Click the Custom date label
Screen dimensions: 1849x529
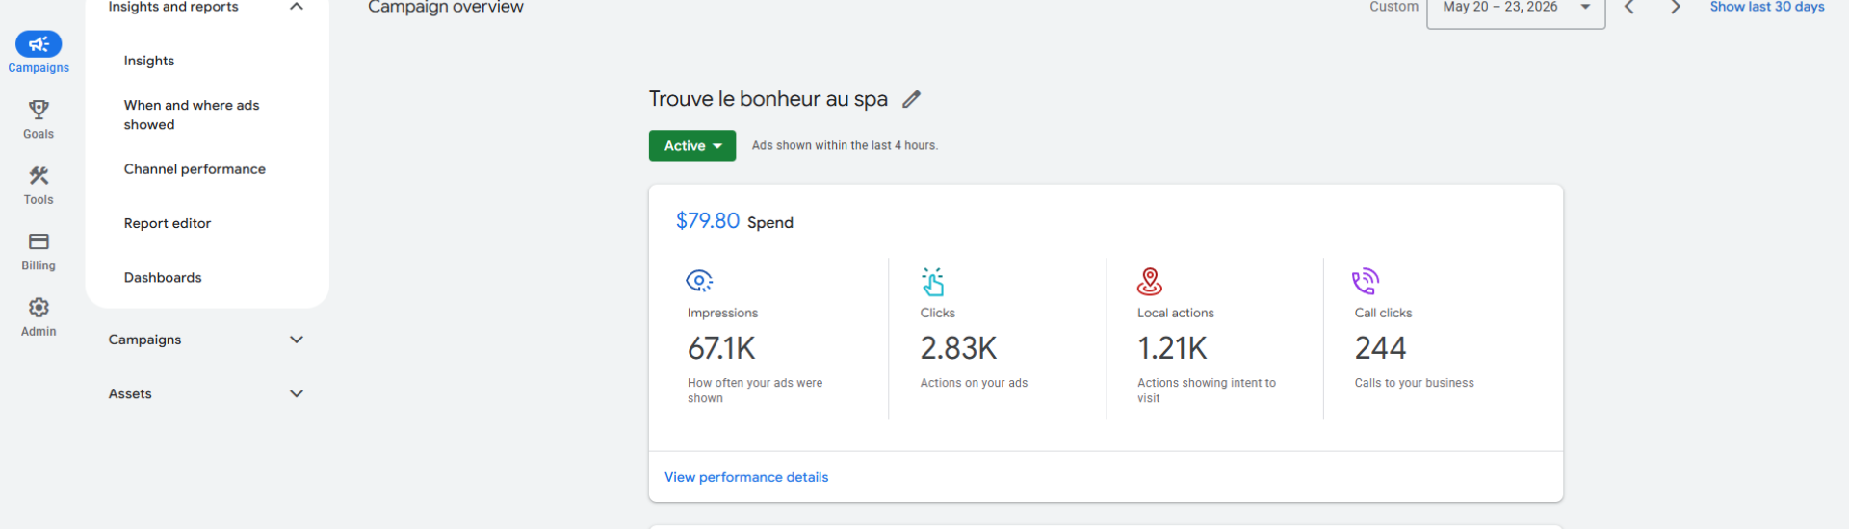click(x=1393, y=7)
